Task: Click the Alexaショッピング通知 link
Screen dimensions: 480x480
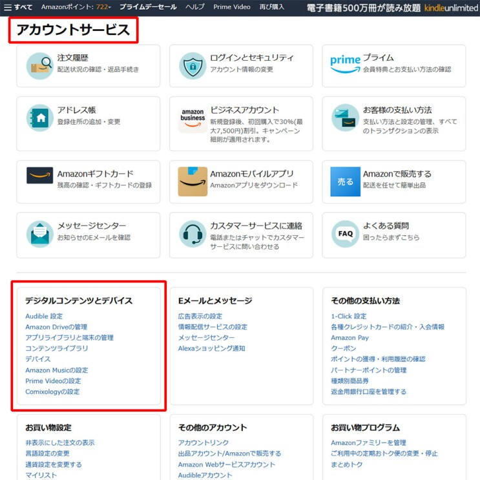Action: pyautogui.click(x=211, y=348)
